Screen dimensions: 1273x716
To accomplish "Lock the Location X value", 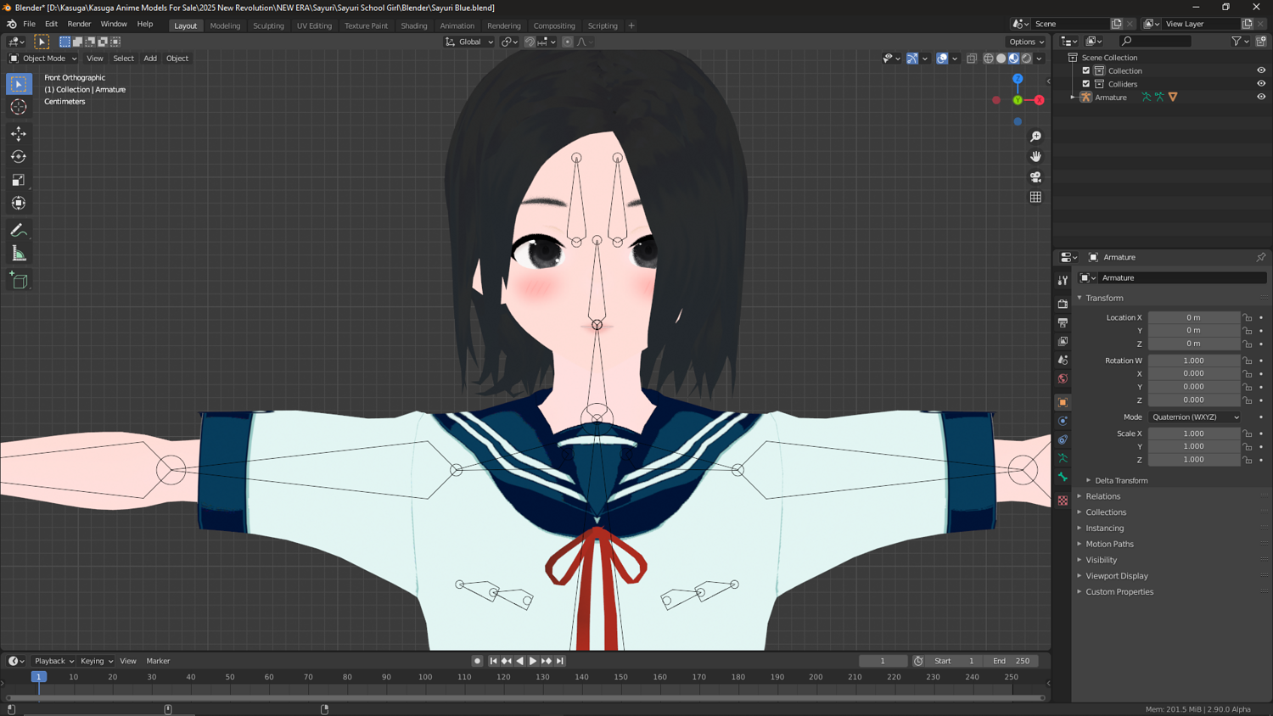I will click(1248, 317).
